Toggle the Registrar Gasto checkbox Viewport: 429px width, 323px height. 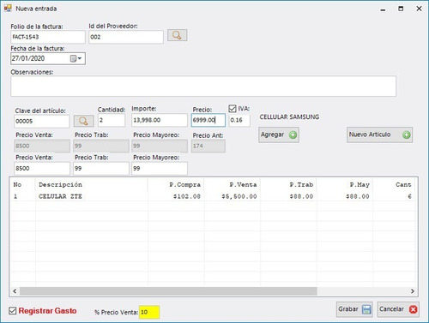tap(12, 310)
